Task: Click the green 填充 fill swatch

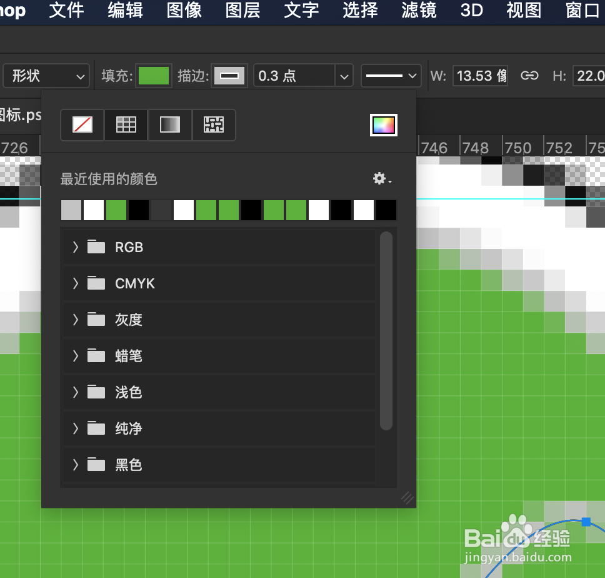Action: click(x=154, y=76)
